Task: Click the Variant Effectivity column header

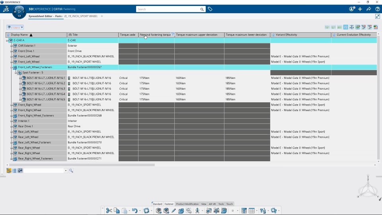Action: click(x=301, y=35)
